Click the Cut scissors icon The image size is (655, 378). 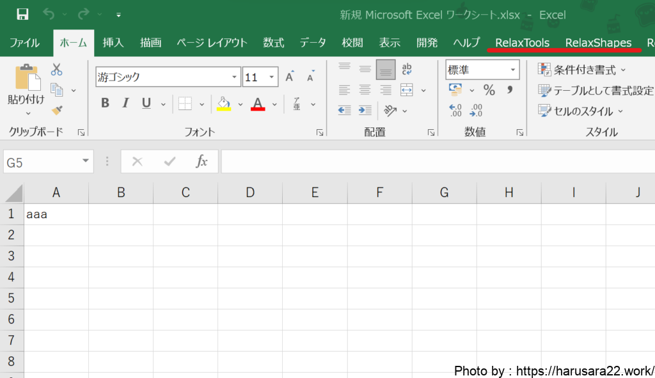tap(57, 70)
